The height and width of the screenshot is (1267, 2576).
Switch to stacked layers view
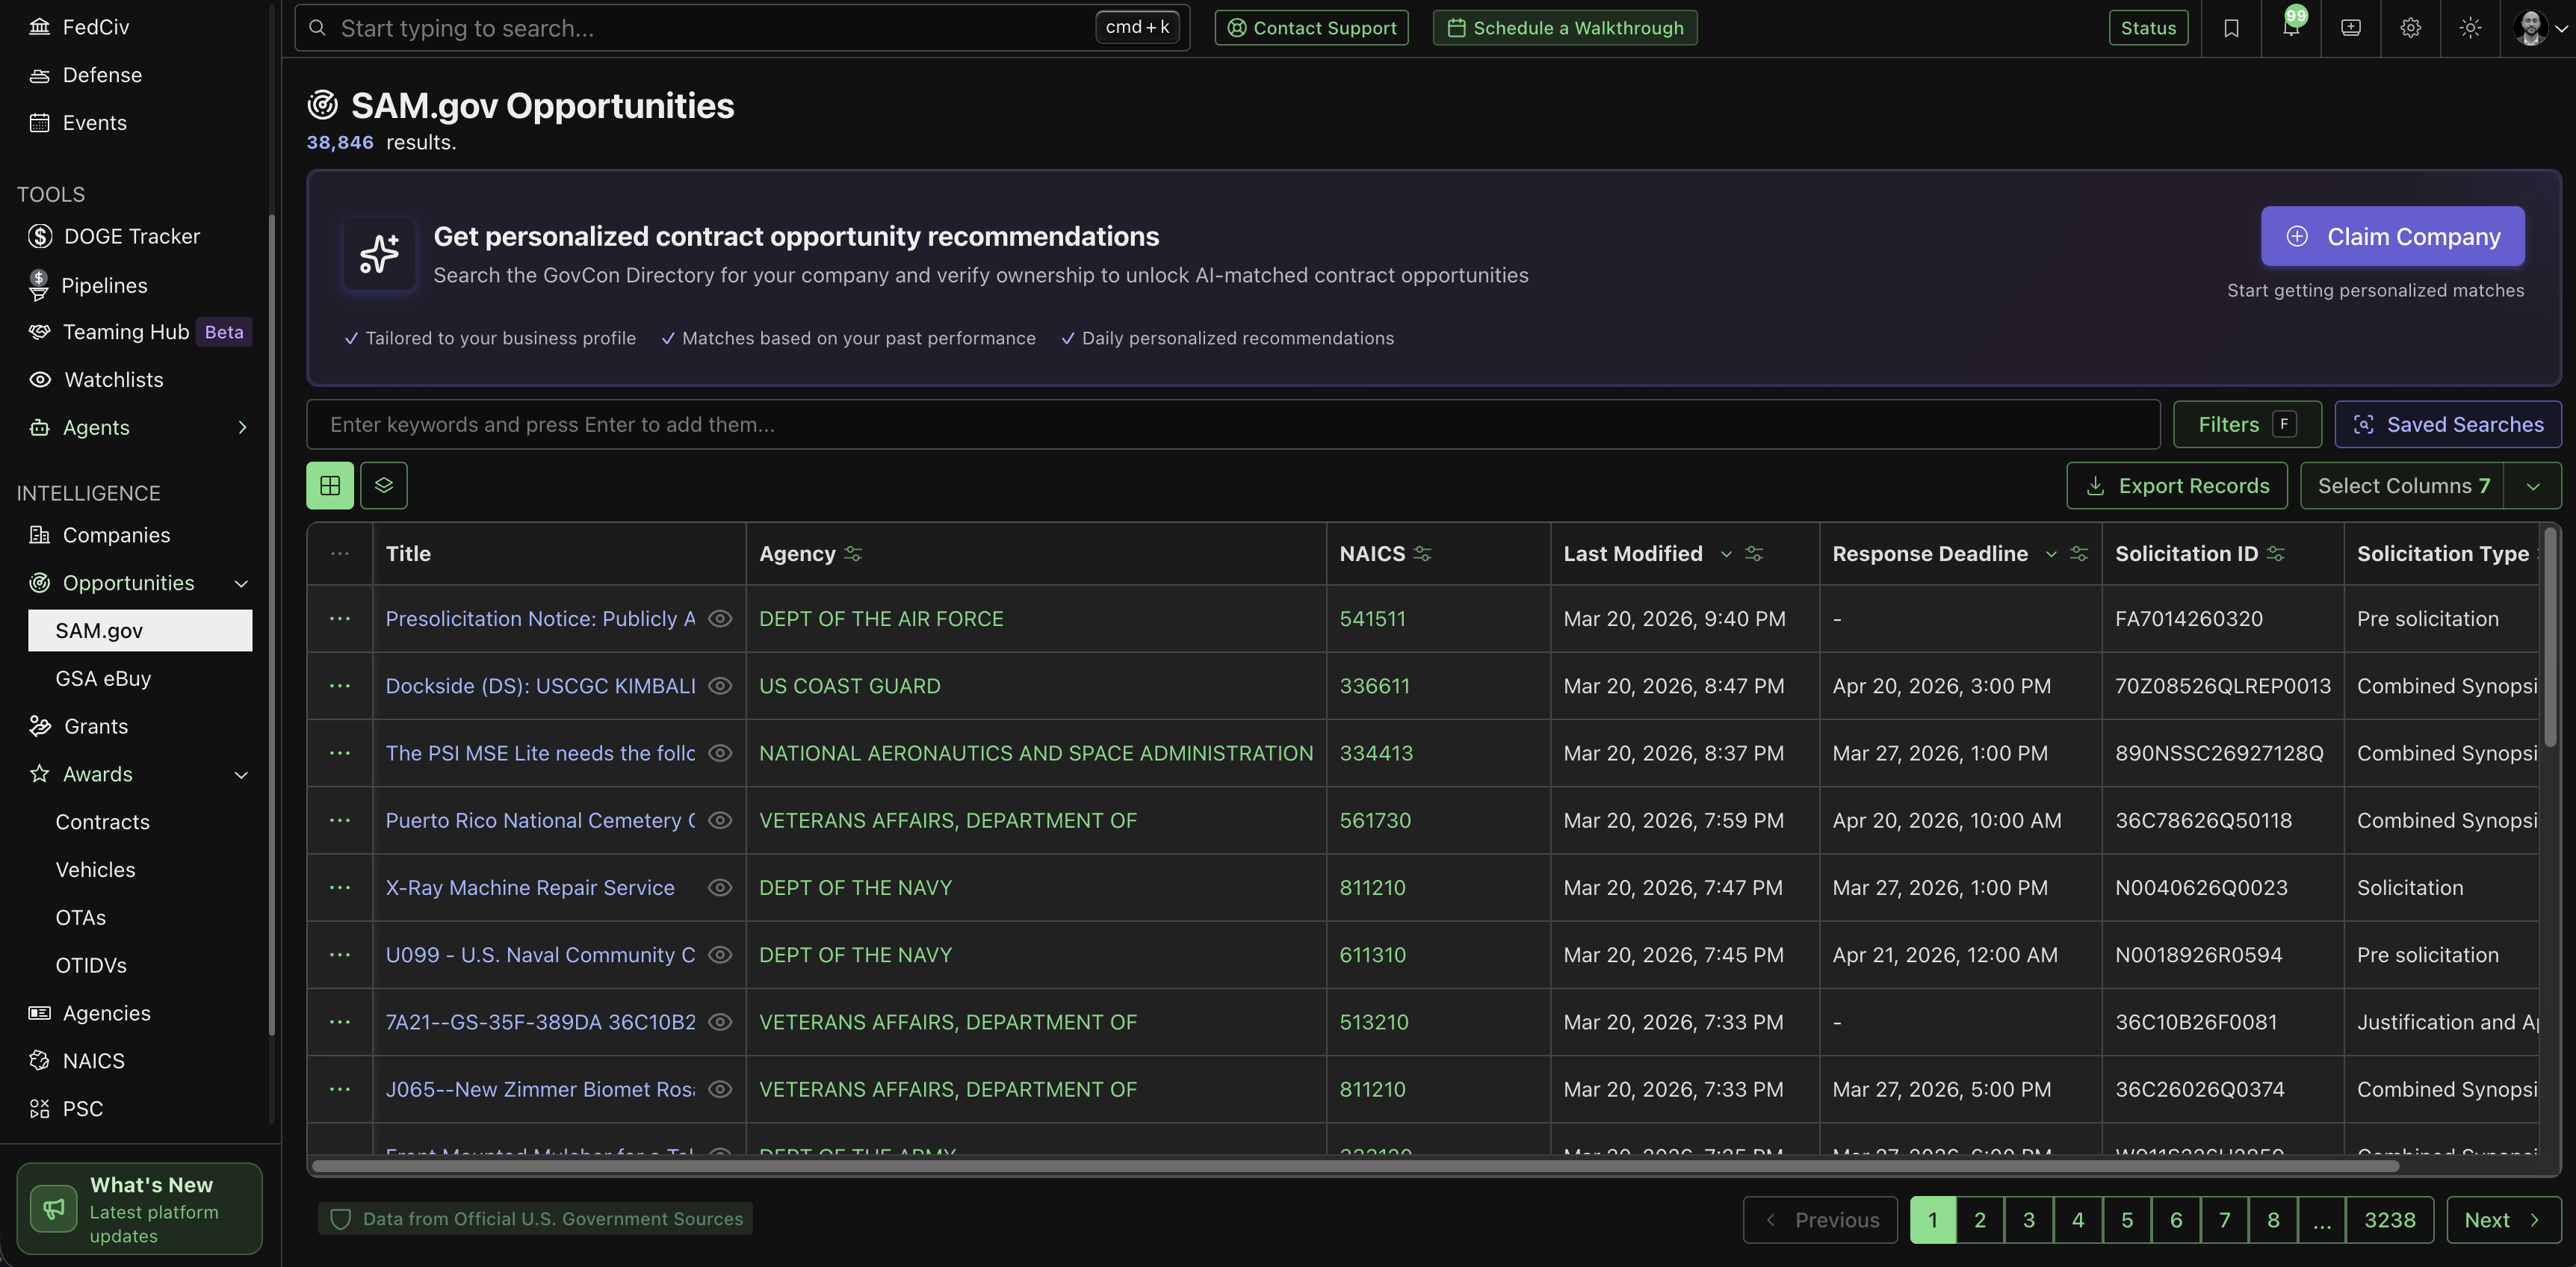(x=384, y=486)
